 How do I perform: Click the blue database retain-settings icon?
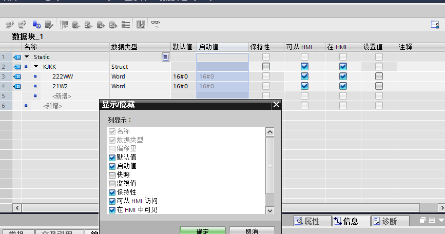[36, 25]
